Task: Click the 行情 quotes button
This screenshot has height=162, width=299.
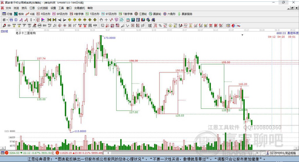Action: pyautogui.click(x=7, y=14)
